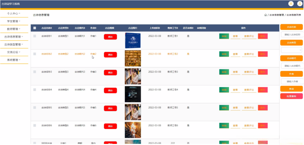
Task: Click the 批量删除 button
Action: click(291, 96)
